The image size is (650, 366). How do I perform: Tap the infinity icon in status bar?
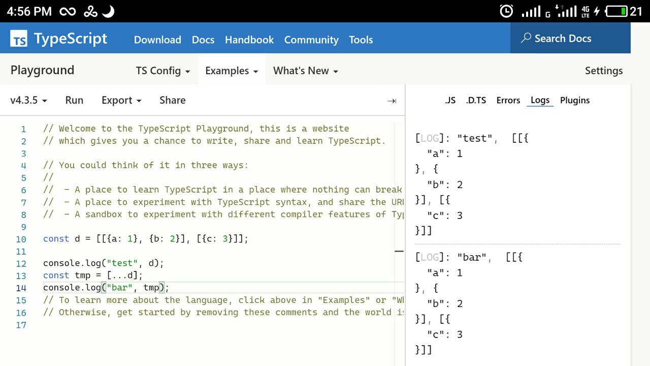68,11
